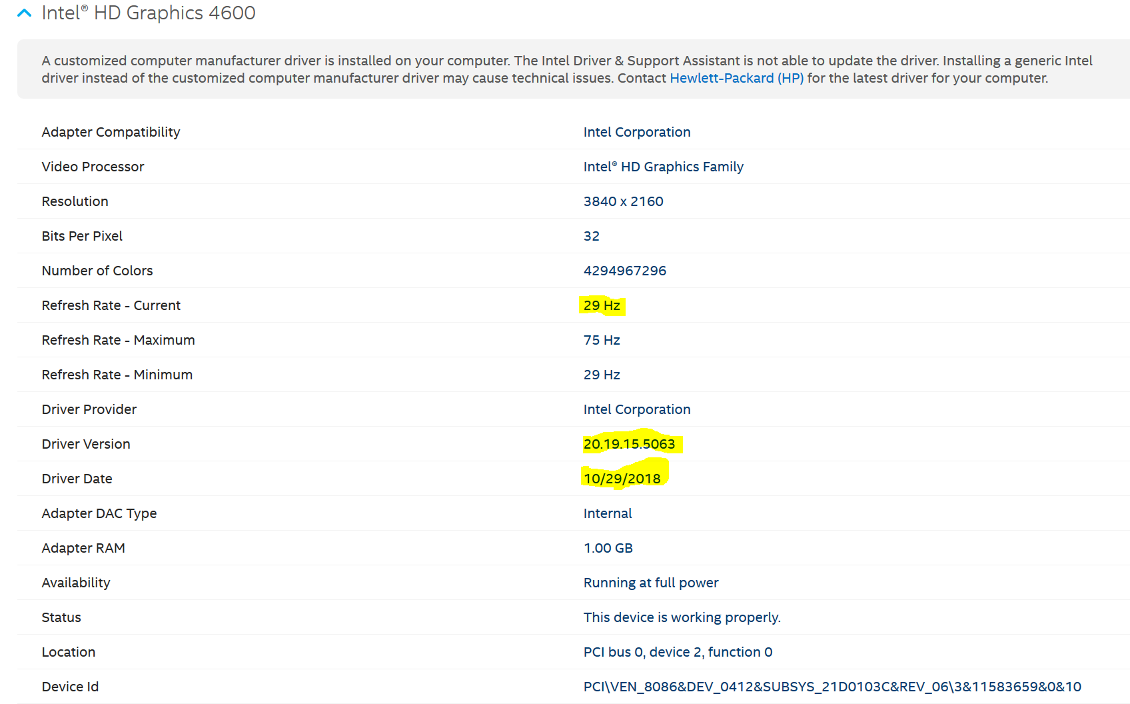
Task: Click the Video Processor label
Action: click(x=93, y=167)
